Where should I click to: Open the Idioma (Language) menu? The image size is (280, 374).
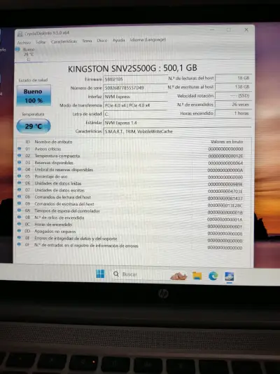click(148, 39)
